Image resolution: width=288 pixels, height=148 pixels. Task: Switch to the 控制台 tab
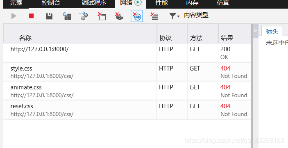51,3
